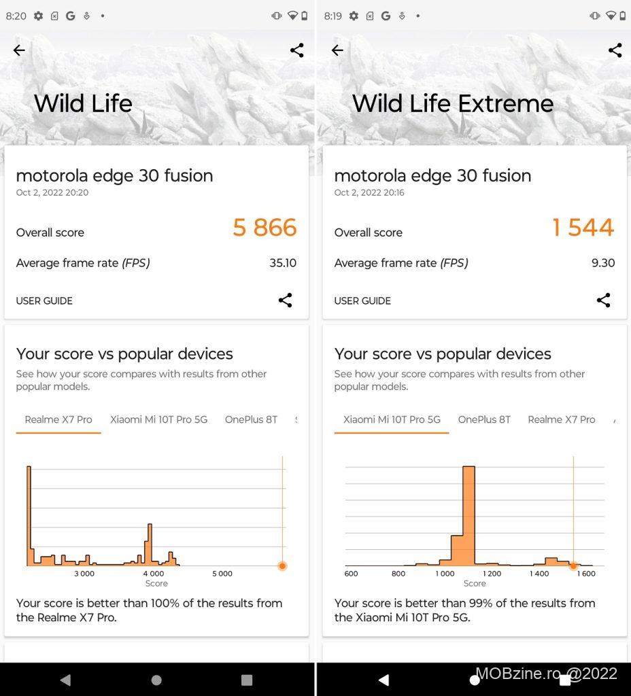Share the 1 544 score card
631x696 pixels.
[604, 300]
